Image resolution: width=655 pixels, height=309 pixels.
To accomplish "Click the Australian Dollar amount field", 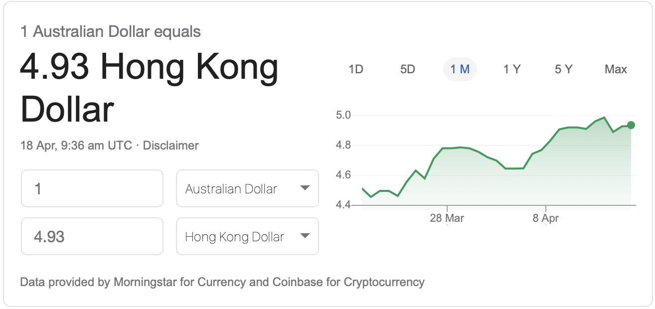I will tap(92, 188).
